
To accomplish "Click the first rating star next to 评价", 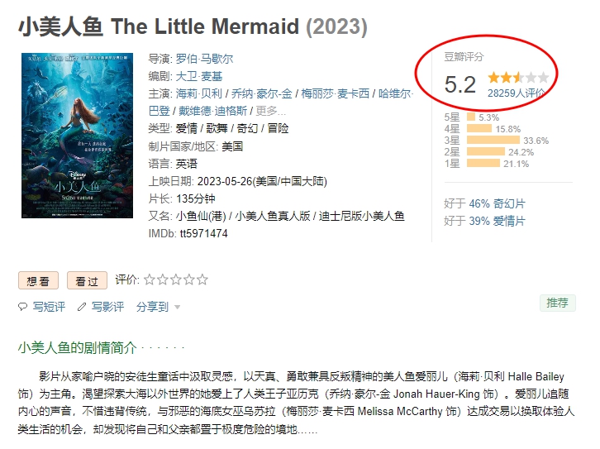I will [x=150, y=279].
